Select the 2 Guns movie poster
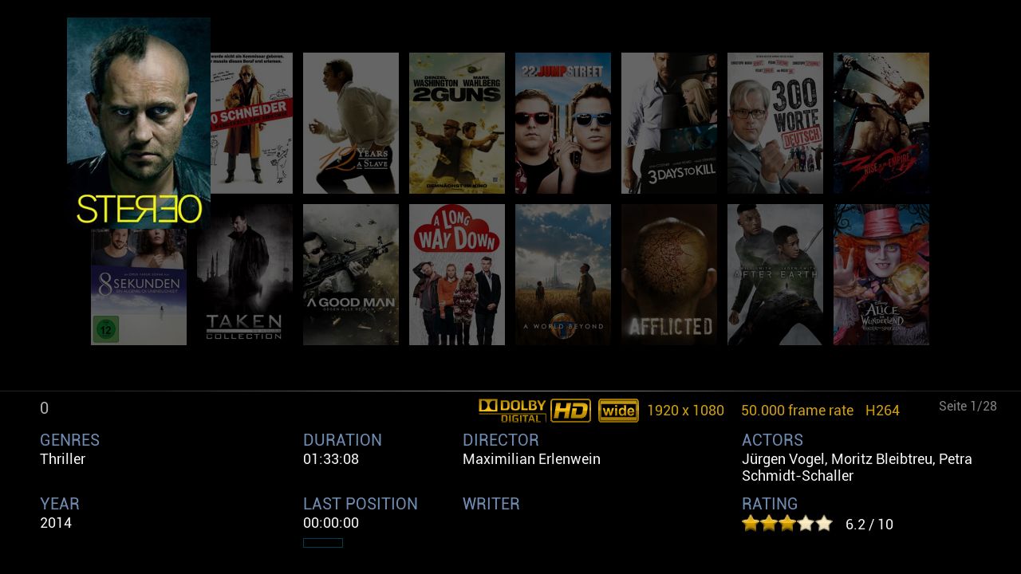Screen dimensions: 1021x574 pos(457,123)
